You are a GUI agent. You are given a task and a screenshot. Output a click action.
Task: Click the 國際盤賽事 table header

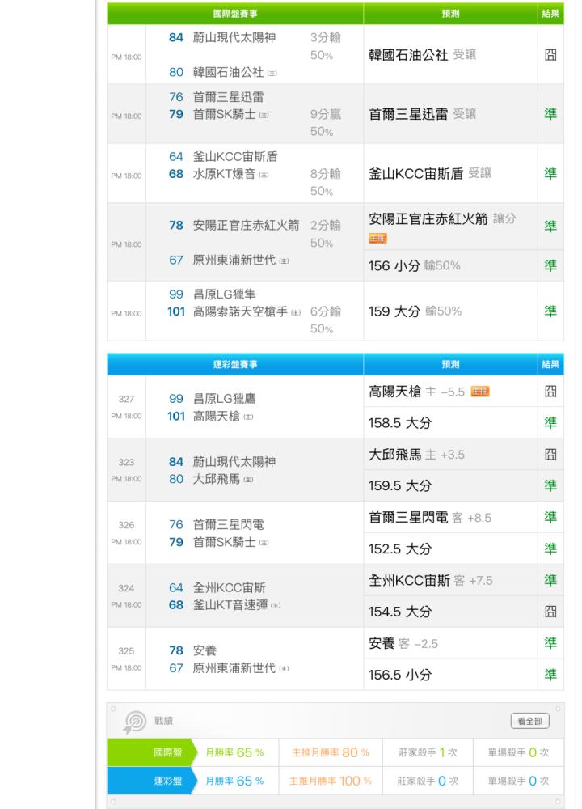(235, 14)
